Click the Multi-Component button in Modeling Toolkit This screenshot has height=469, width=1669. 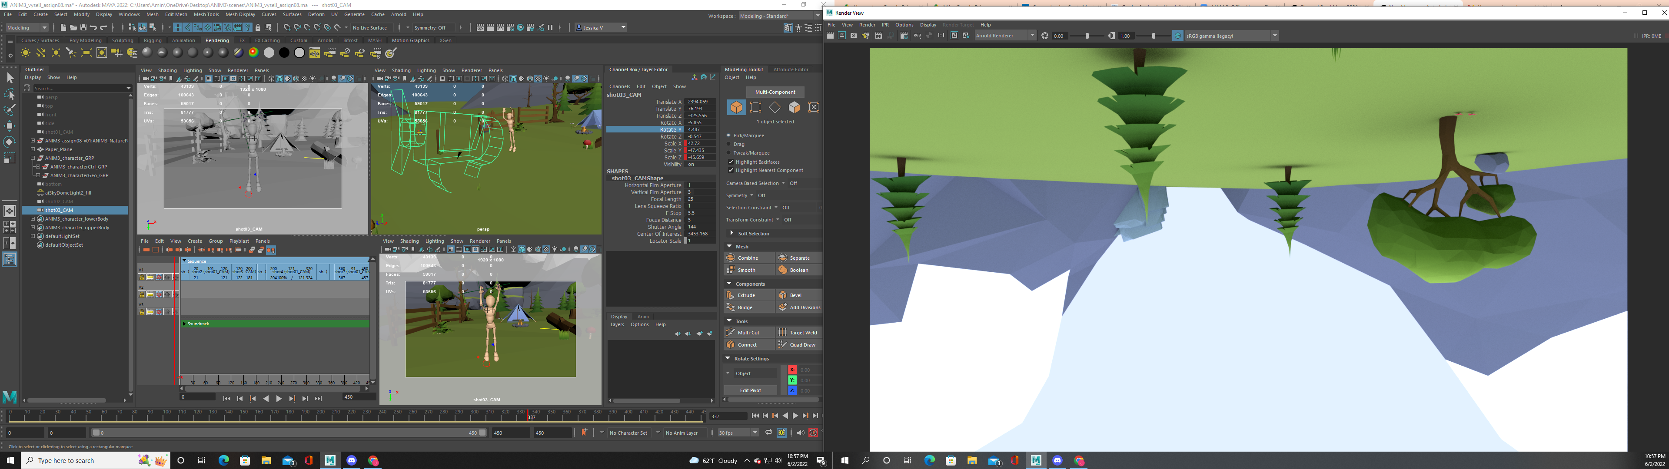775,92
